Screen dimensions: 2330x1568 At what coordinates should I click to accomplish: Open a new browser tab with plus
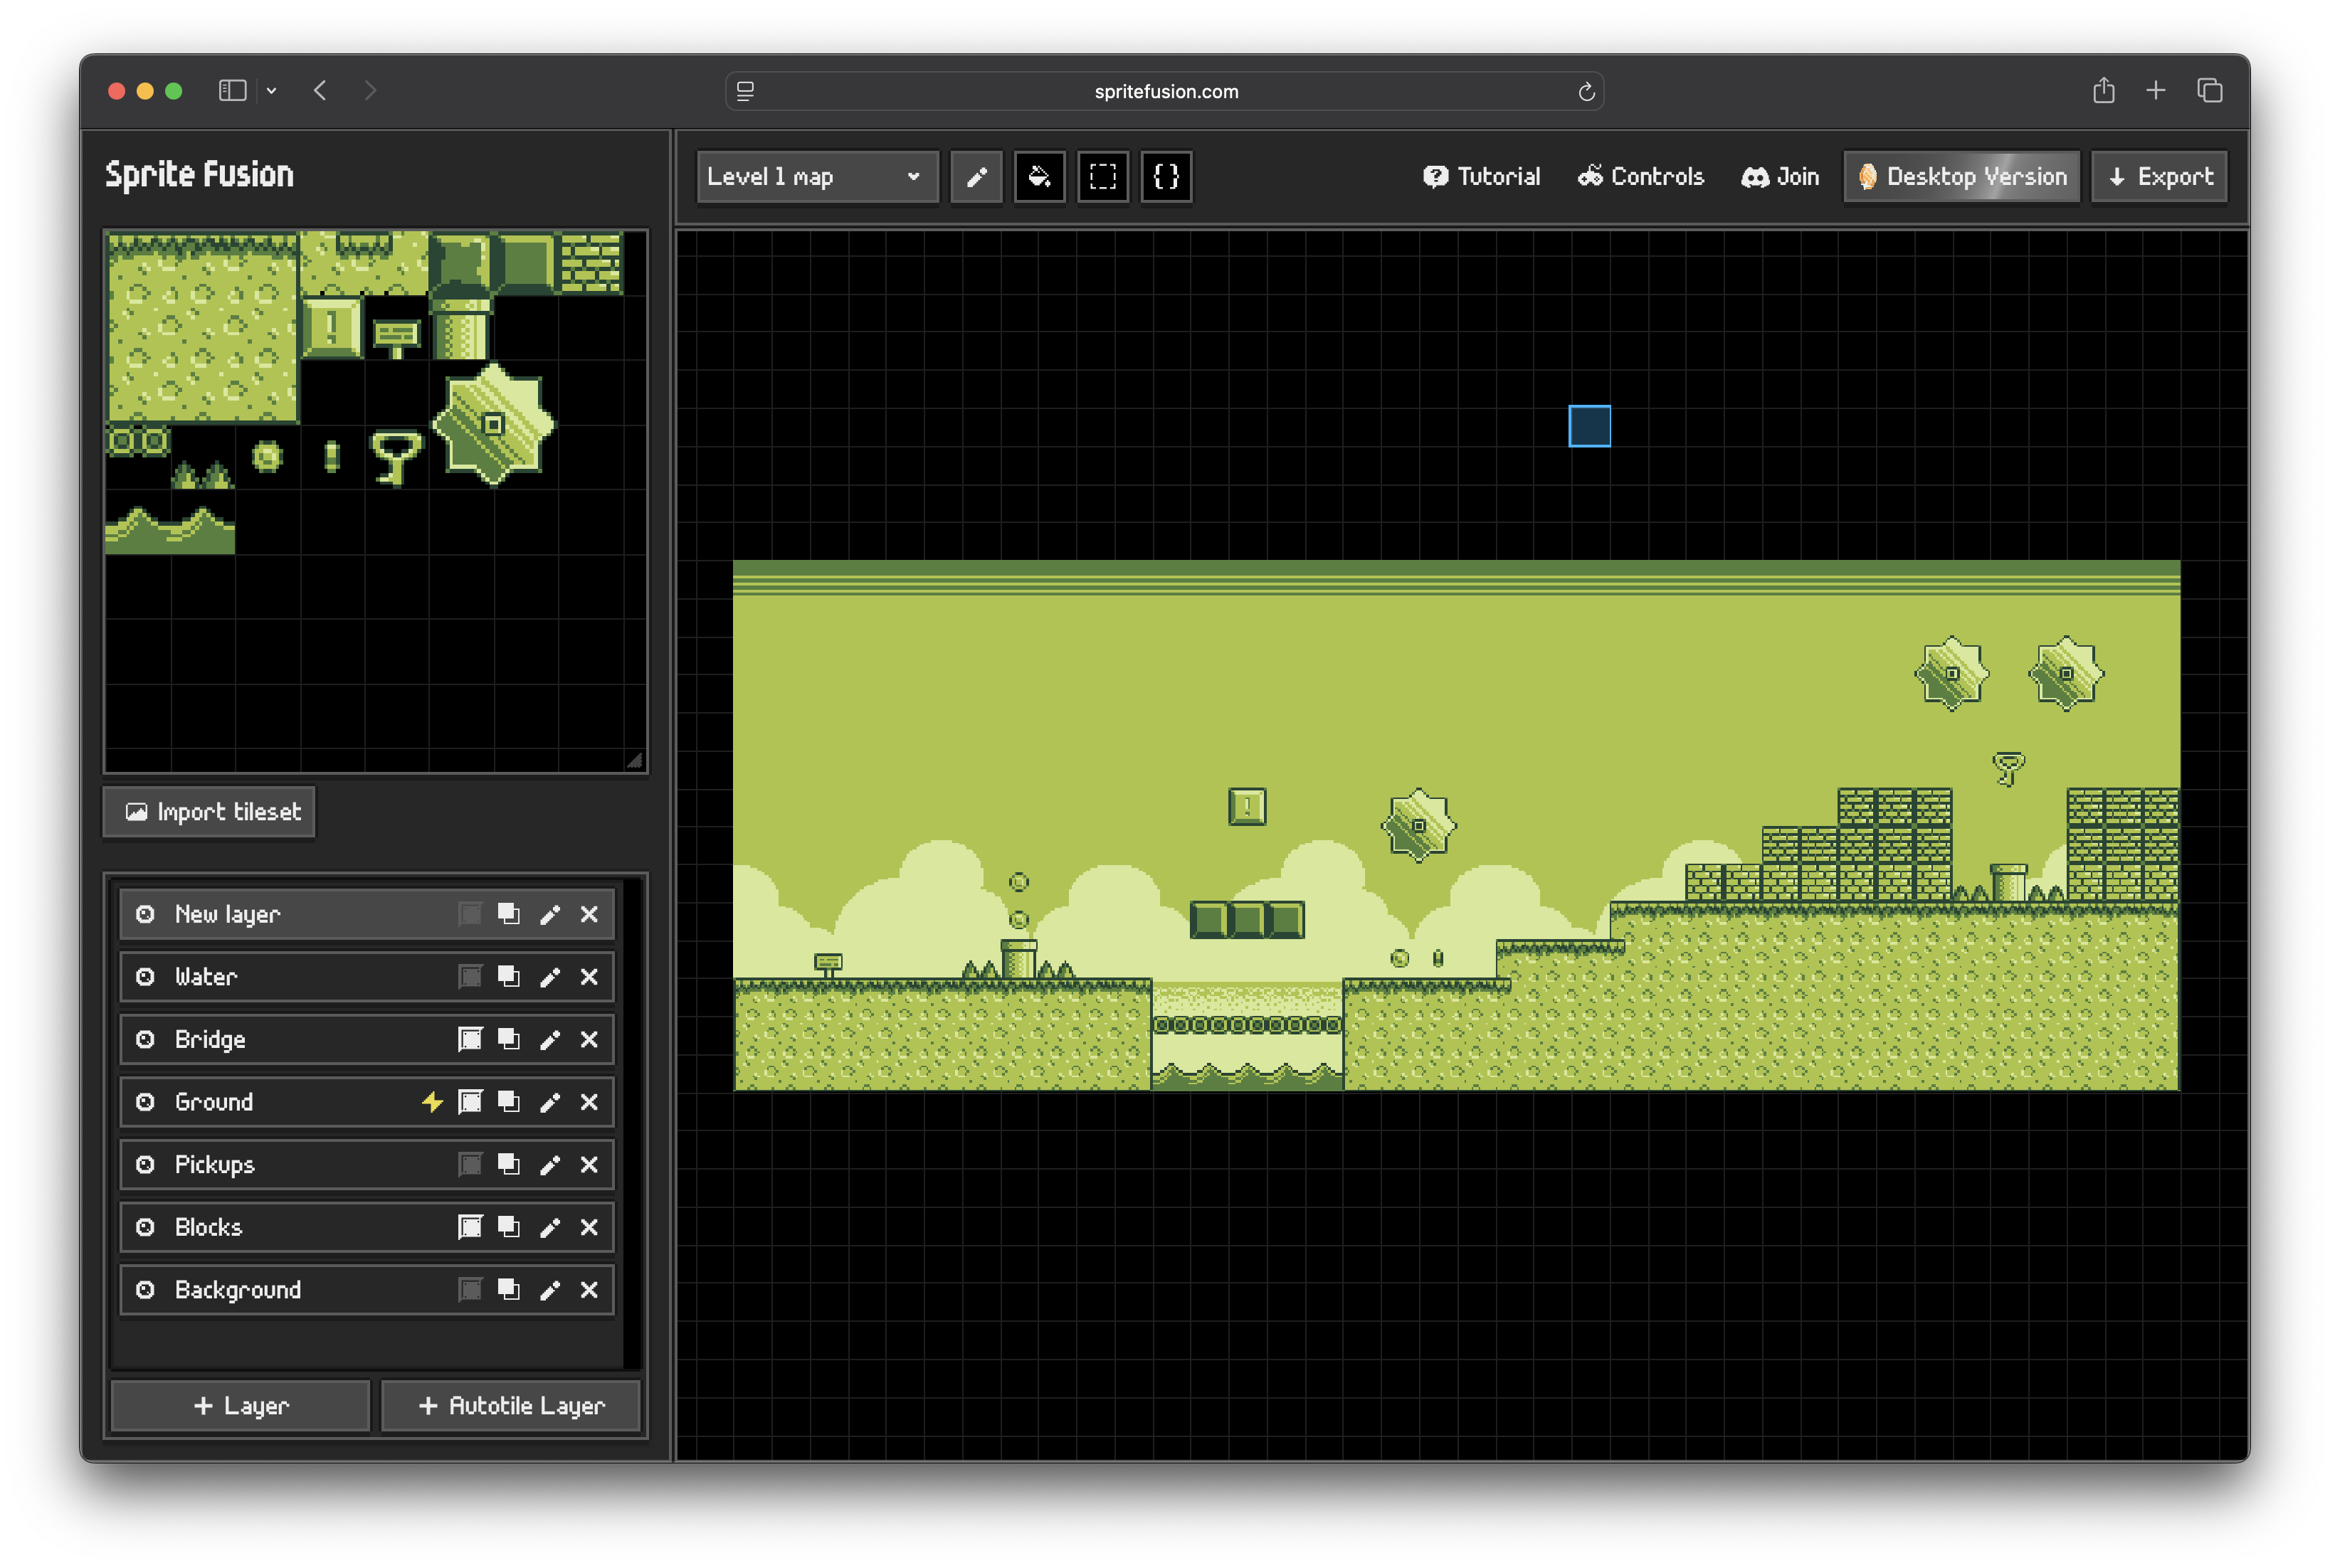2156,91
